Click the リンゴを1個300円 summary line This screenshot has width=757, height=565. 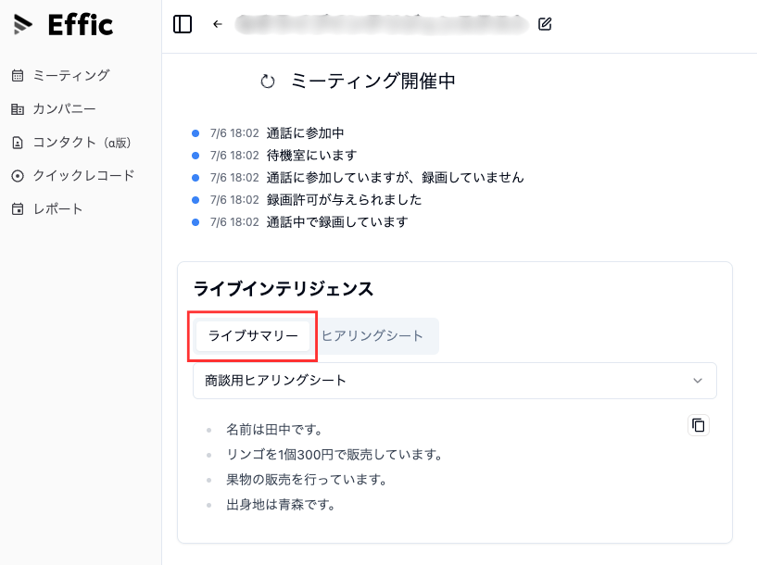pos(334,455)
